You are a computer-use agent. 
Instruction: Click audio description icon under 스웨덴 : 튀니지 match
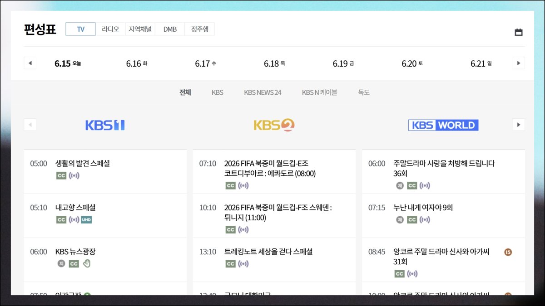click(243, 230)
